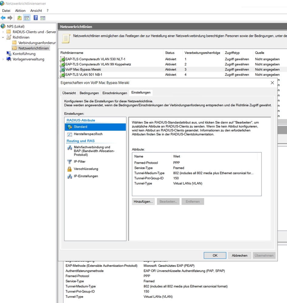Select Herstellerspezifisch in the settings list

click(88, 134)
